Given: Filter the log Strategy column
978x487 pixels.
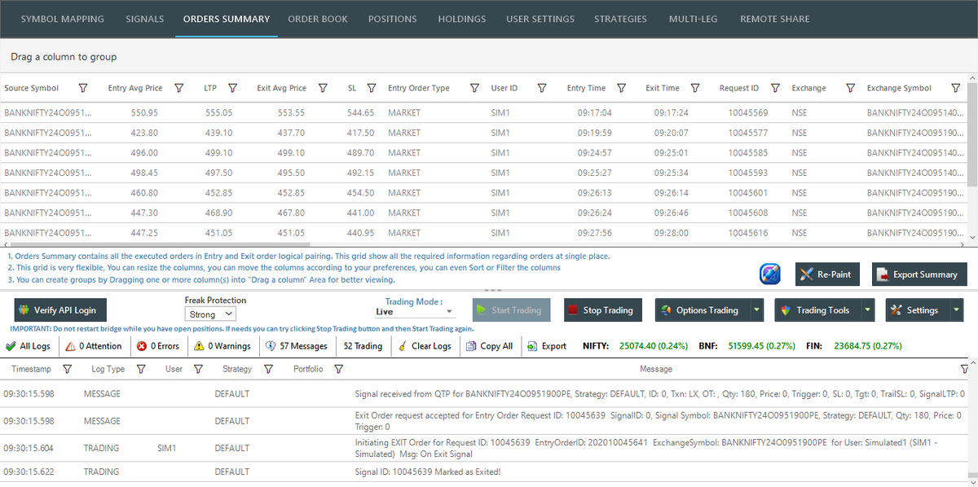Looking at the screenshot, I should pos(268,369).
